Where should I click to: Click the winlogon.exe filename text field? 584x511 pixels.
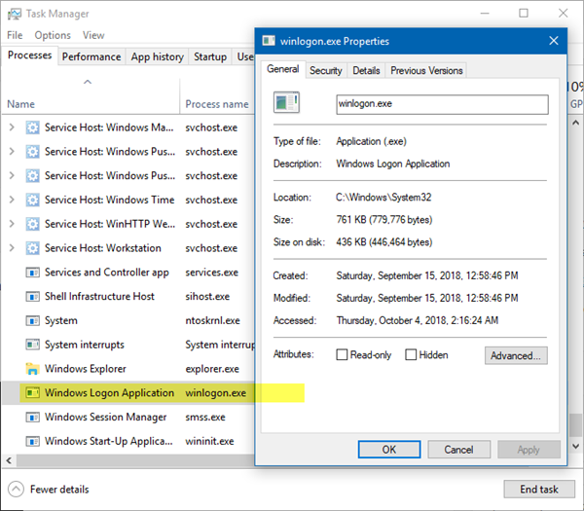(441, 103)
